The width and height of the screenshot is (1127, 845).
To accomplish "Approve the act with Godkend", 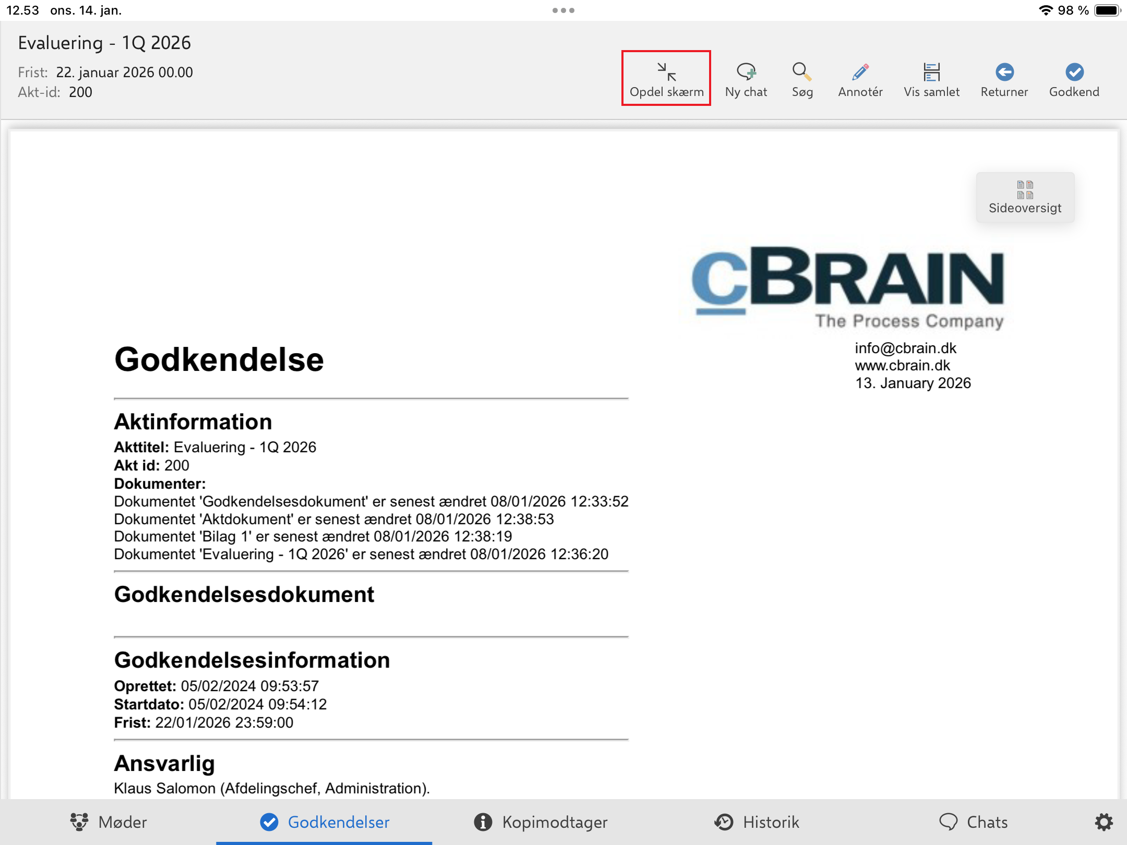I will [x=1074, y=79].
